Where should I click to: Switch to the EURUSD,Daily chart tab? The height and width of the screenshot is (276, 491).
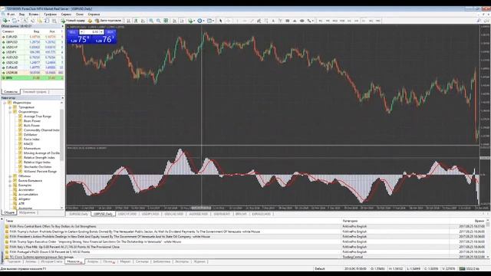78,214
